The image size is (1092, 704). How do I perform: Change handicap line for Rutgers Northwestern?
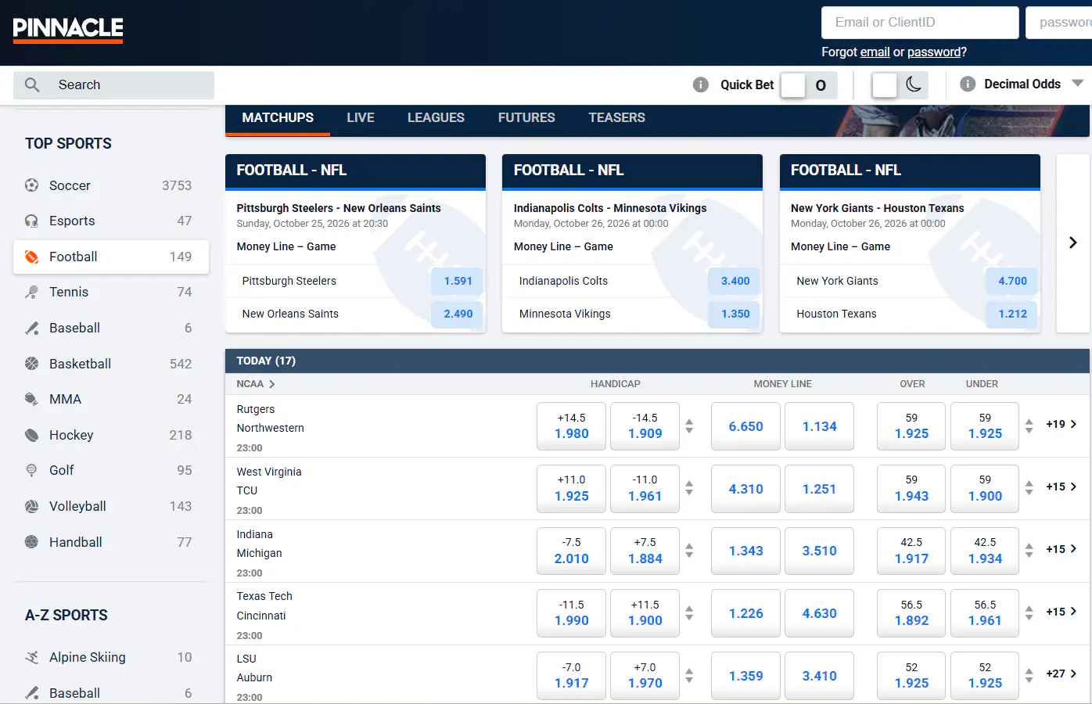(689, 426)
